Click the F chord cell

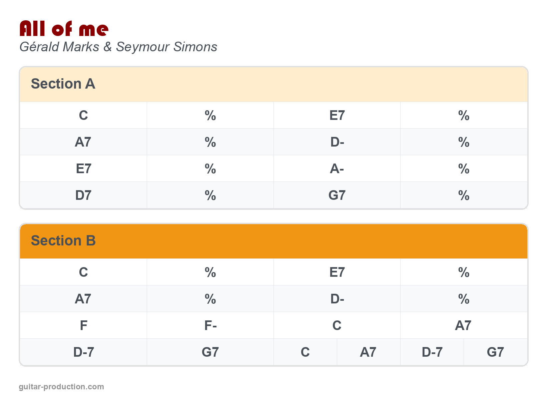[x=83, y=325]
